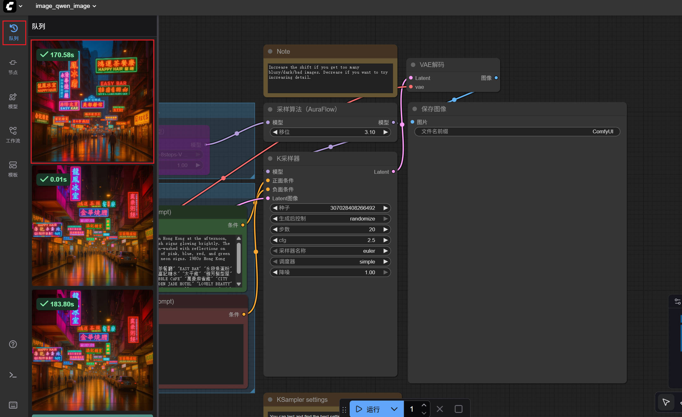
Task: Open the 运行 button dropdown chevron
Action: point(394,409)
